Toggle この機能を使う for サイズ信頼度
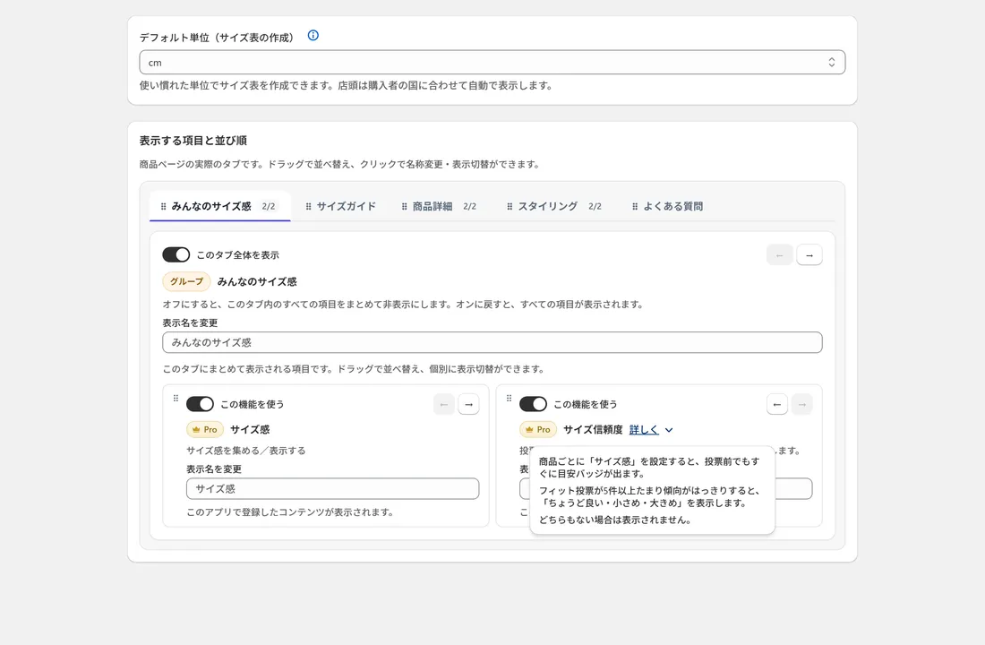 pyautogui.click(x=533, y=404)
